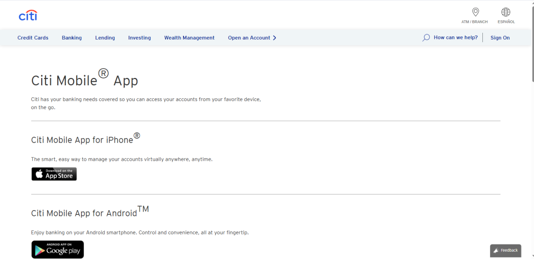Click the Citi logo

click(28, 15)
